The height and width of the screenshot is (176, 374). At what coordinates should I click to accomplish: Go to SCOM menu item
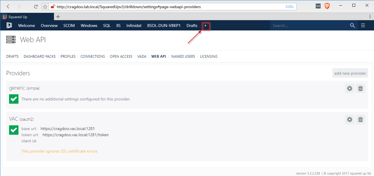coord(69,25)
